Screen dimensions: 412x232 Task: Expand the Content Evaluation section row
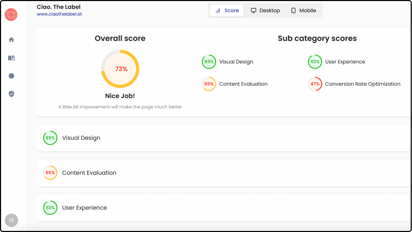pyautogui.click(x=224, y=173)
